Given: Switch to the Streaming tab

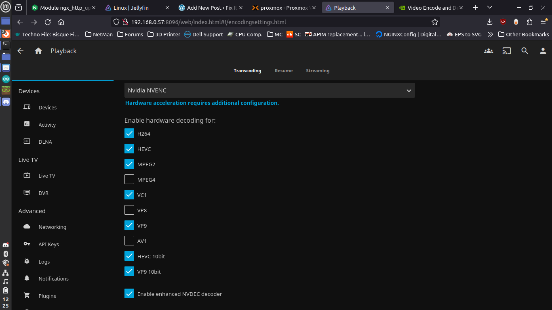Looking at the screenshot, I should [x=318, y=71].
